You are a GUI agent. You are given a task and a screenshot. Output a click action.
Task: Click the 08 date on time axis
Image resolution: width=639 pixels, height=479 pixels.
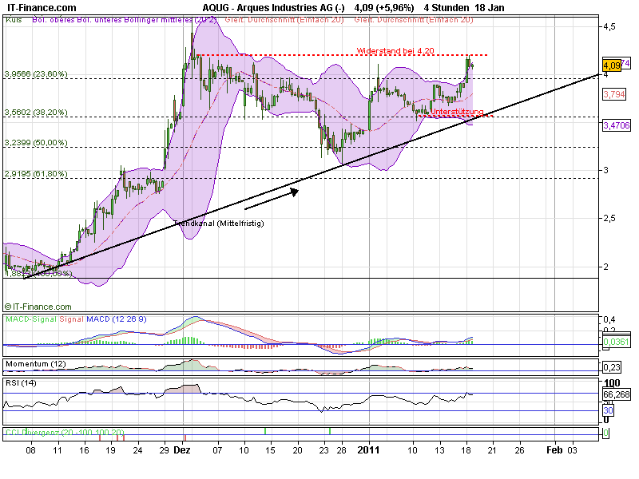(30, 450)
